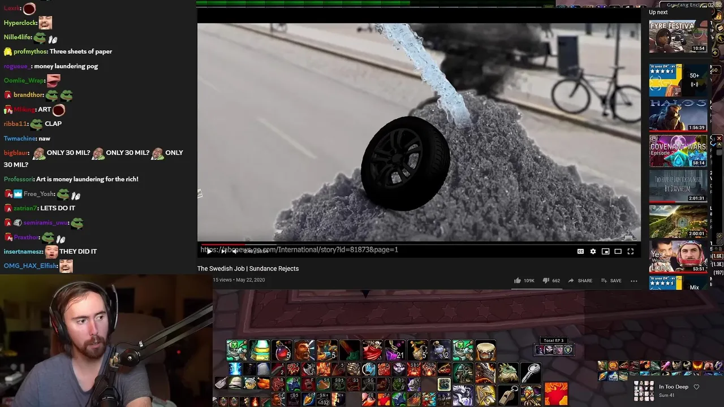
Task: Use the SN ability showing 132
Action: click(x=324, y=399)
